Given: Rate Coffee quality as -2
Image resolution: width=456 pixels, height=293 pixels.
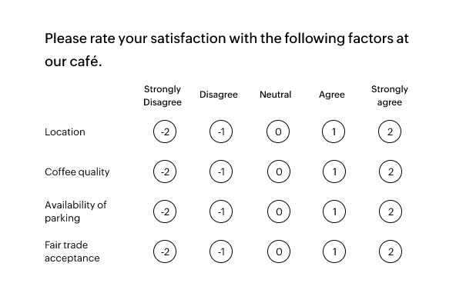Looking at the screenshot, I should click(165, 171).
